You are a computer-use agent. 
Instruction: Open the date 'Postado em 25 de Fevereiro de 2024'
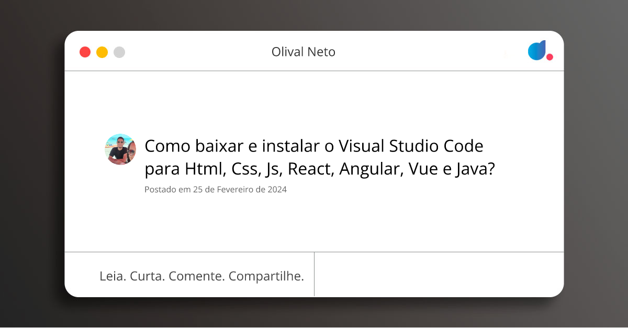point(216,190)
